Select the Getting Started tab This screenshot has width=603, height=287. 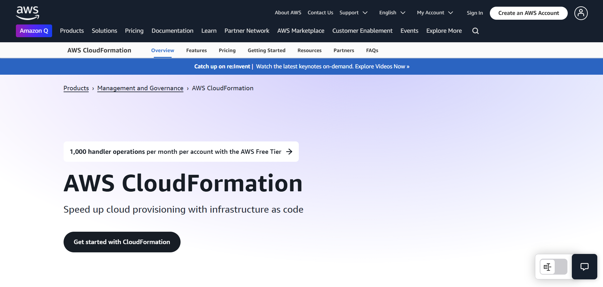click(266, 51)
